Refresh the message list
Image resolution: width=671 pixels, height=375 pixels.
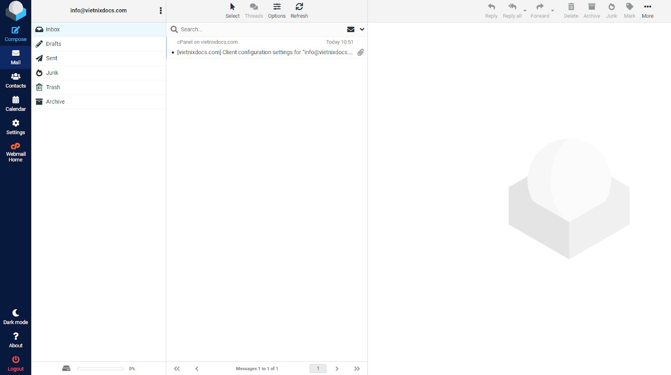coord(299,11)
